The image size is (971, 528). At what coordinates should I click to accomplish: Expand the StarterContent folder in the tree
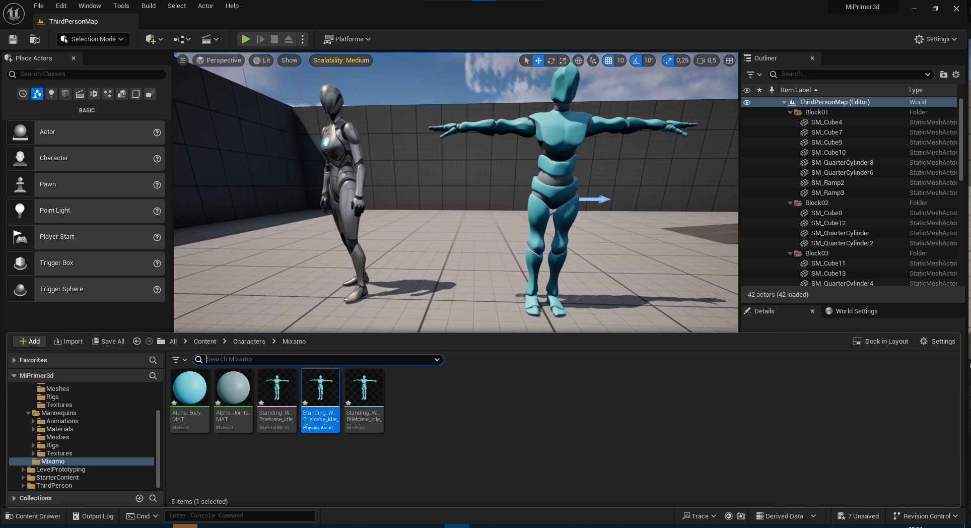point(23,478)
